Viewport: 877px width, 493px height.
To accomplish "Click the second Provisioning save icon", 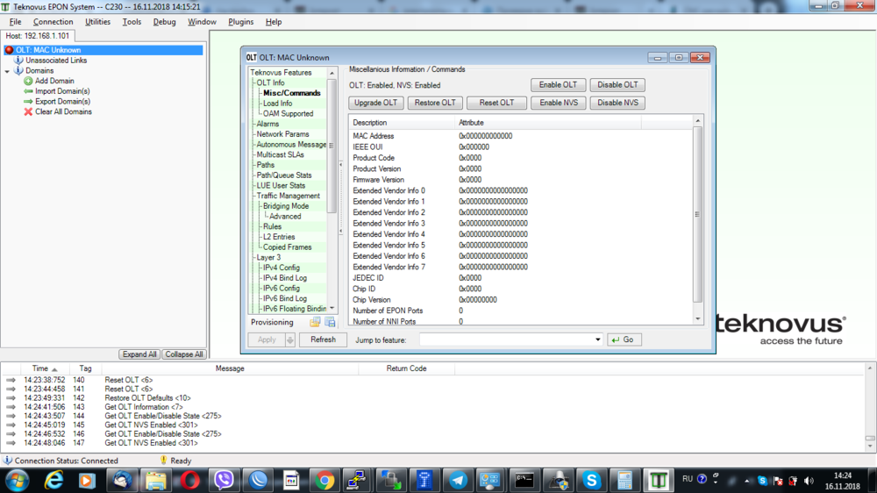I will pos(330,322).
